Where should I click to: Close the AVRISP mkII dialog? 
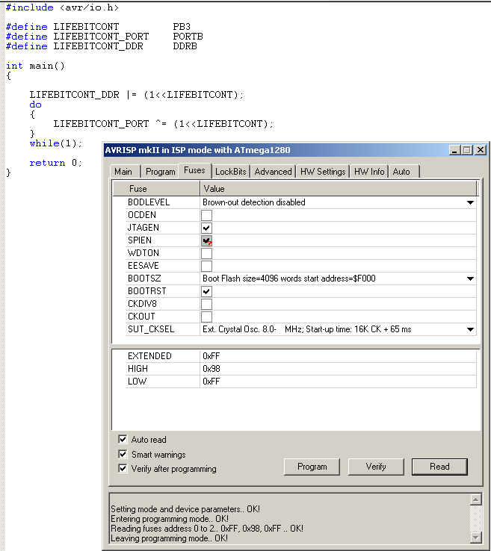[480, 150]
